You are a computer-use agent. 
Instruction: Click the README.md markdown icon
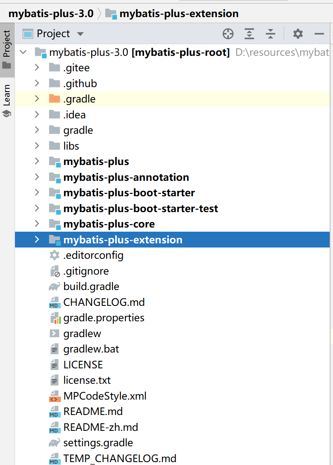point(55,411)
